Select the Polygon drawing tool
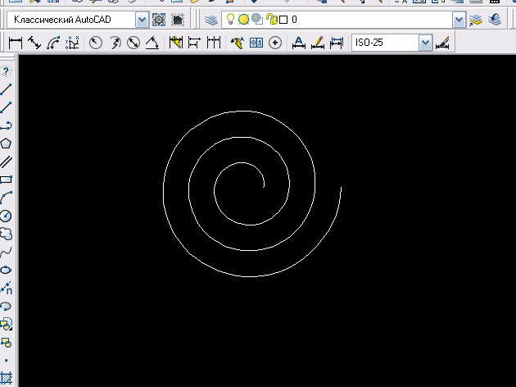The width and height of the screenshot is (516, 387). pos(6,143)
